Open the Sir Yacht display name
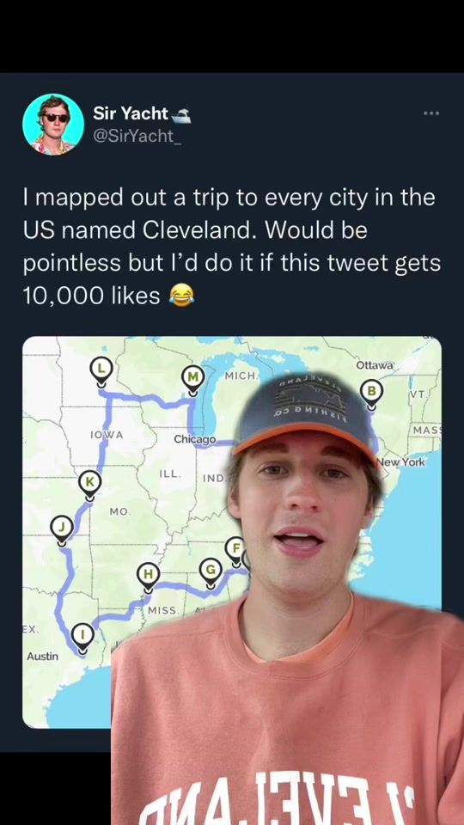This screenshot has width=464, height=825. pos(131,113)
